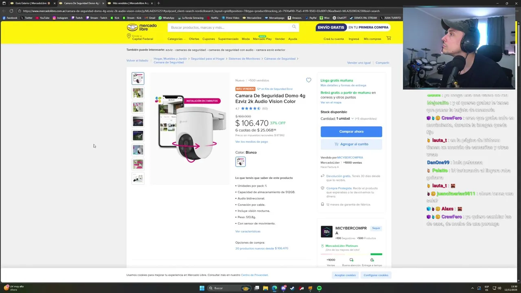521x293 pixels.
Task: Open Mercado Play menu item
Action: 262,39
